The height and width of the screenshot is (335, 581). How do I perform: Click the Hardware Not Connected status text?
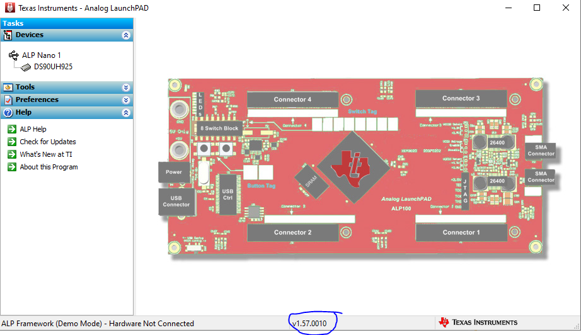[x=151, y=324]
